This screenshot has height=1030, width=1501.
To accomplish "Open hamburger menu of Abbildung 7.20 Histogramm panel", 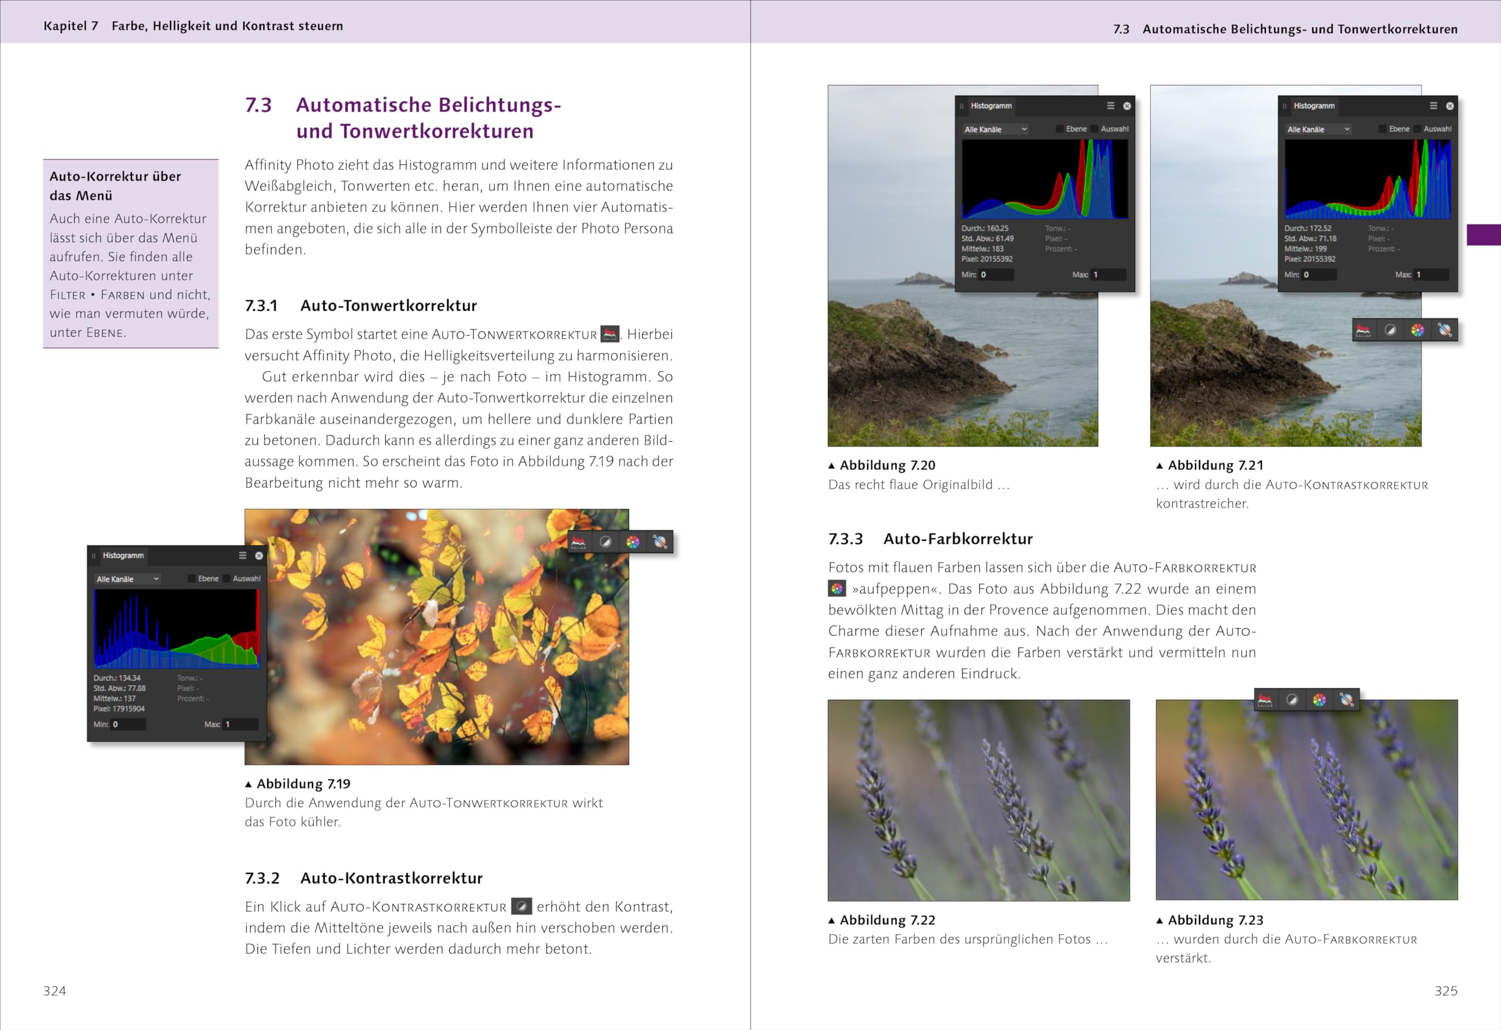I will pos(1111,106).
